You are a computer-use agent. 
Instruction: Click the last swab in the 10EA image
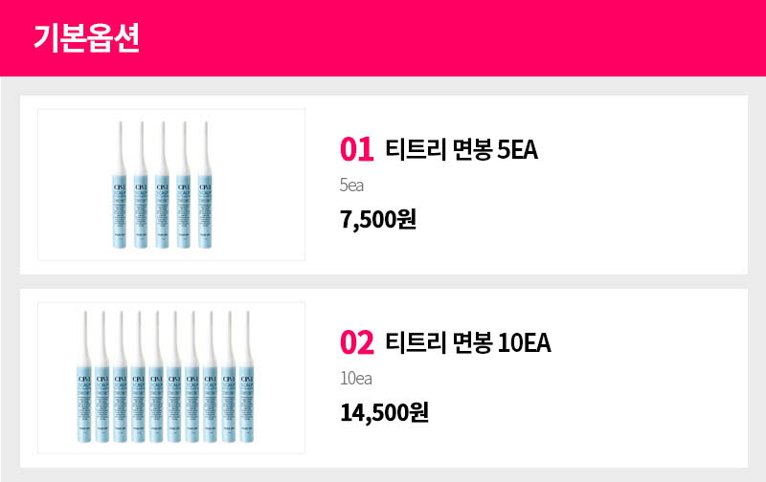click(247, 377)
